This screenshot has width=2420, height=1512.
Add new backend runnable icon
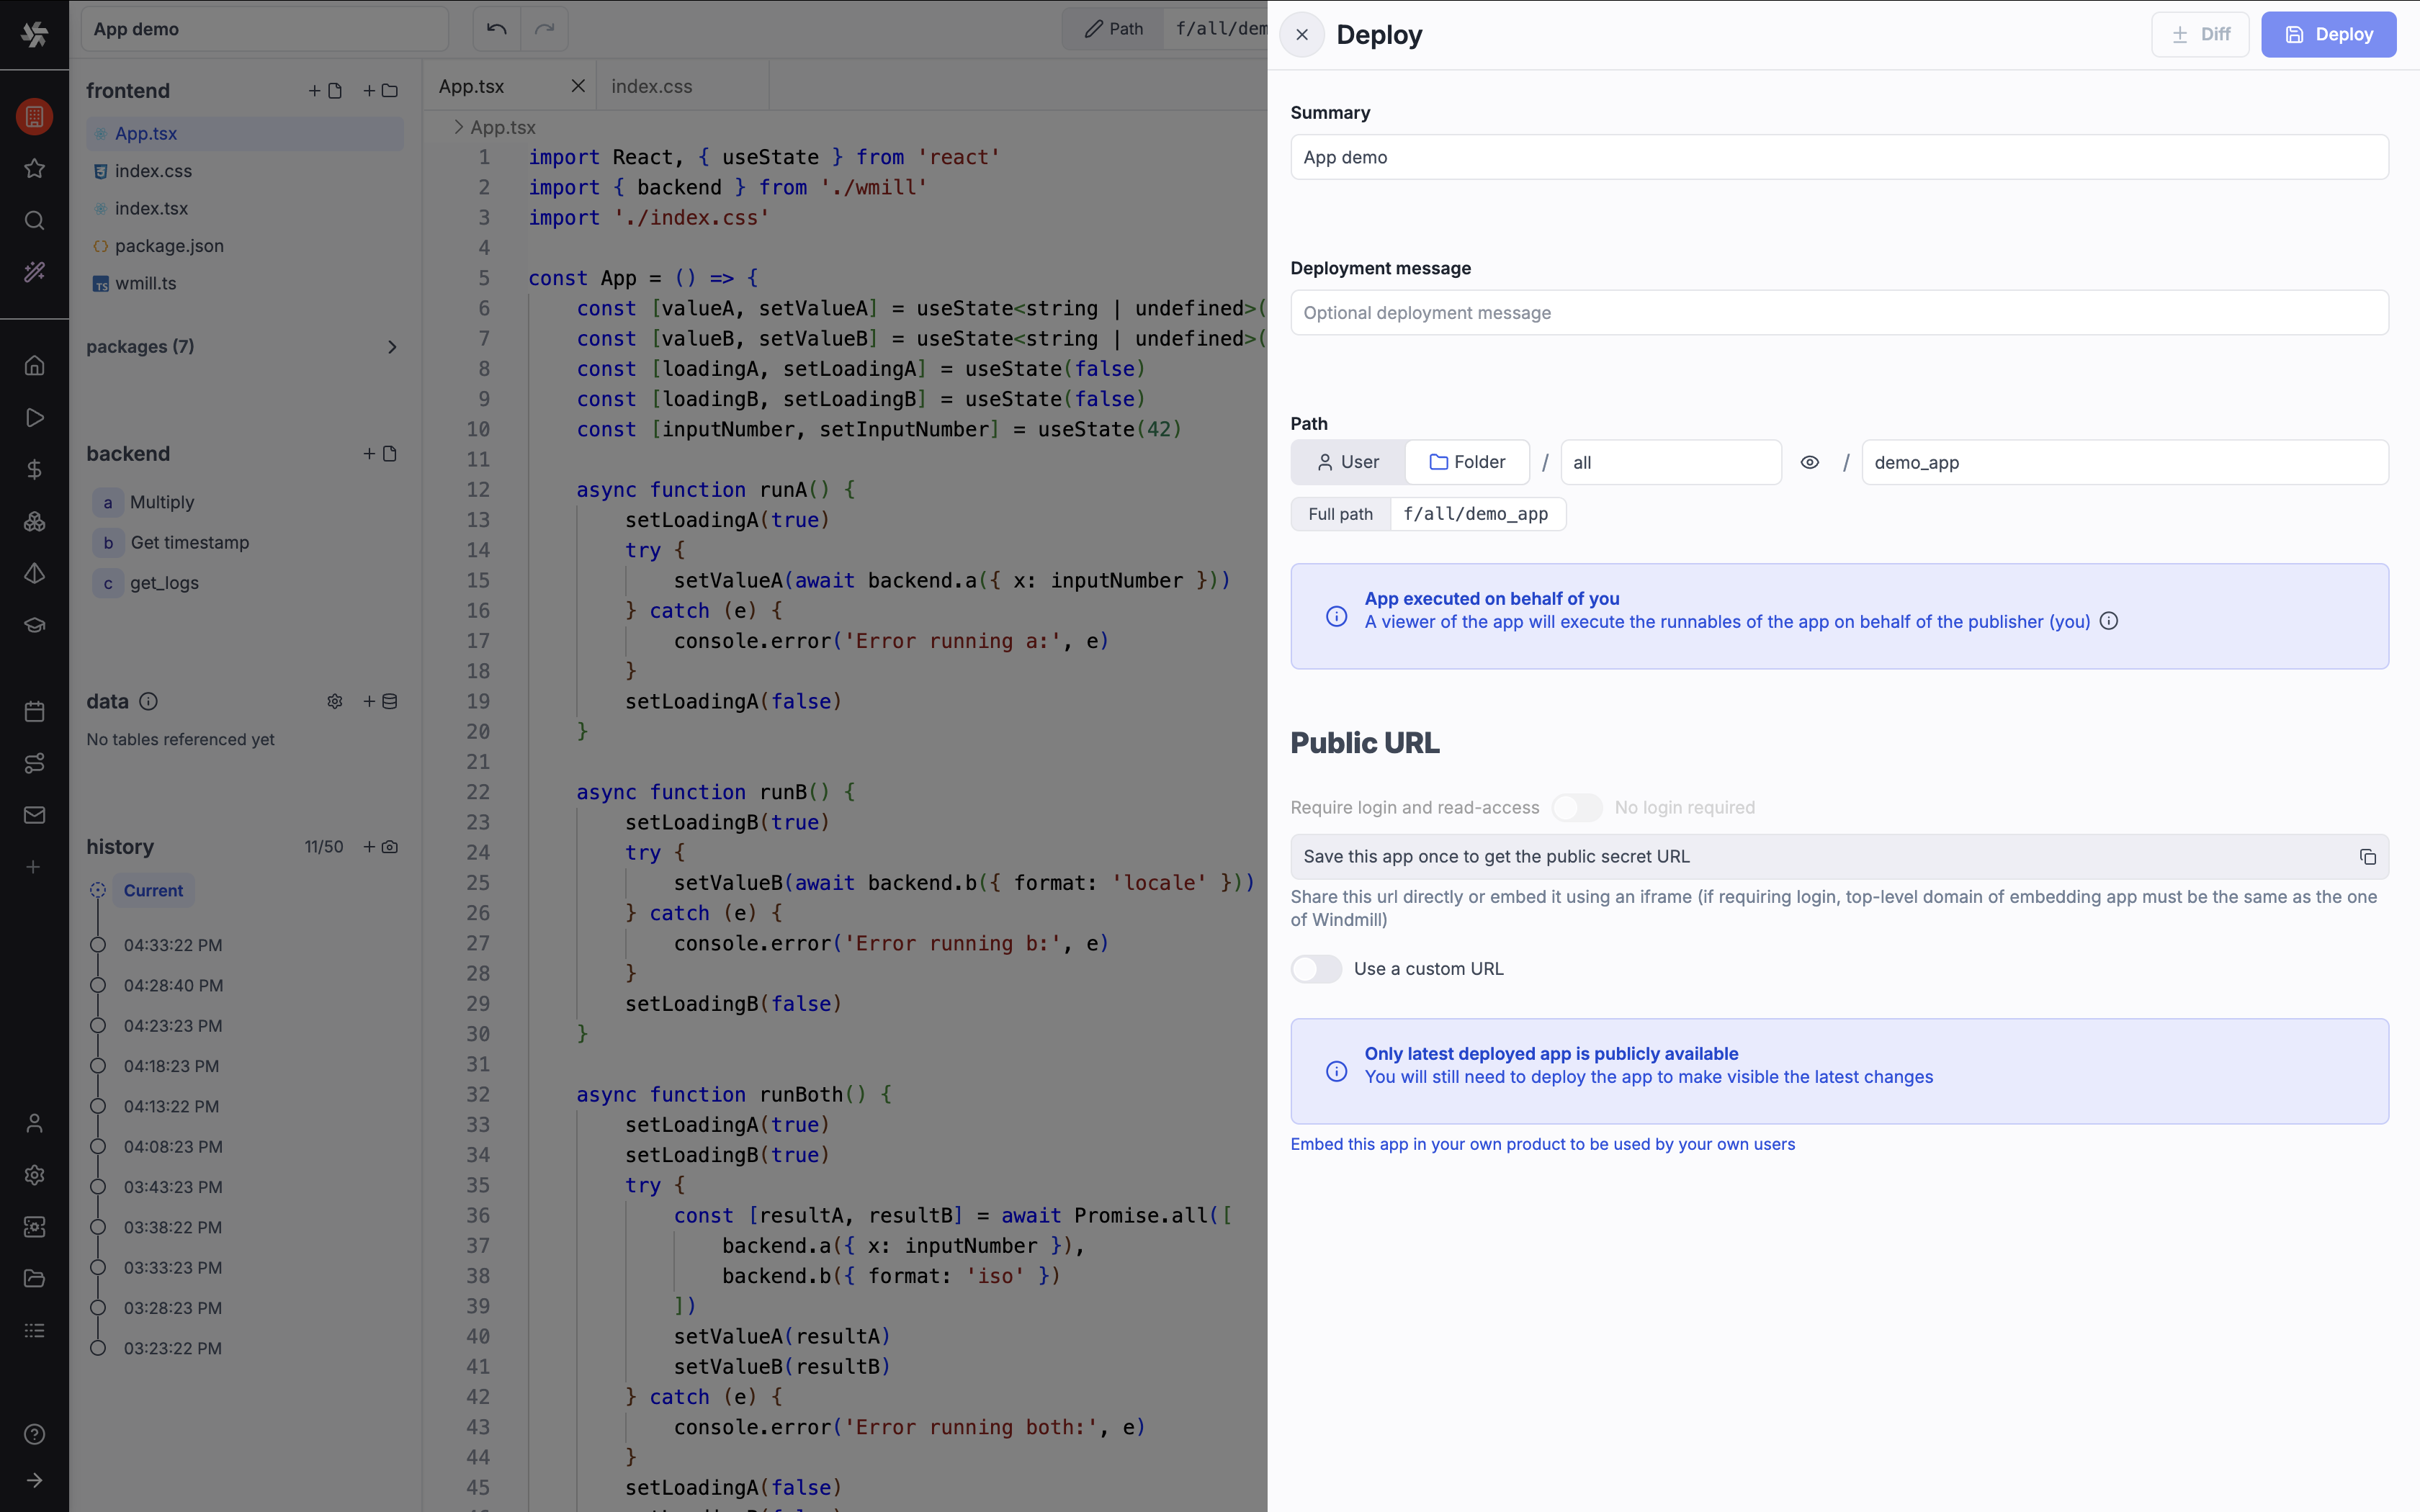click(x=380, y=454)
